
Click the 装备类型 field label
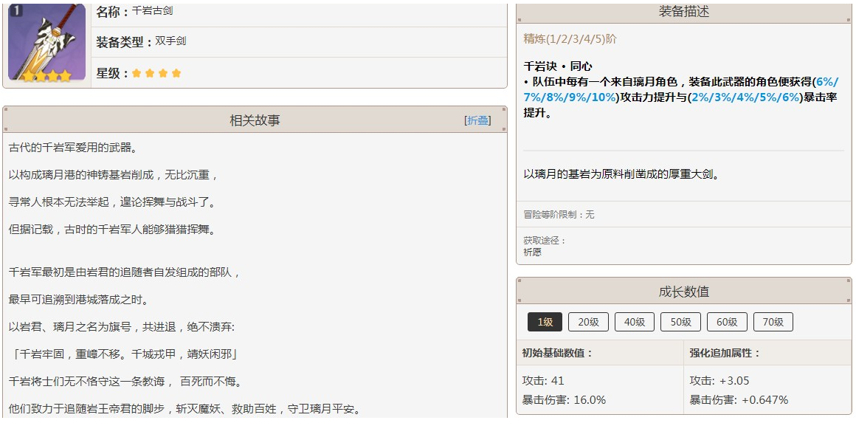point(124,42)
